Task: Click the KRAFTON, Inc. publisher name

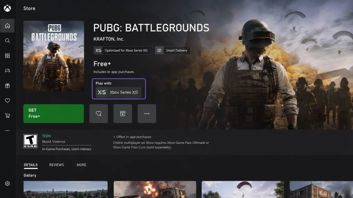Action: point(109,39)
